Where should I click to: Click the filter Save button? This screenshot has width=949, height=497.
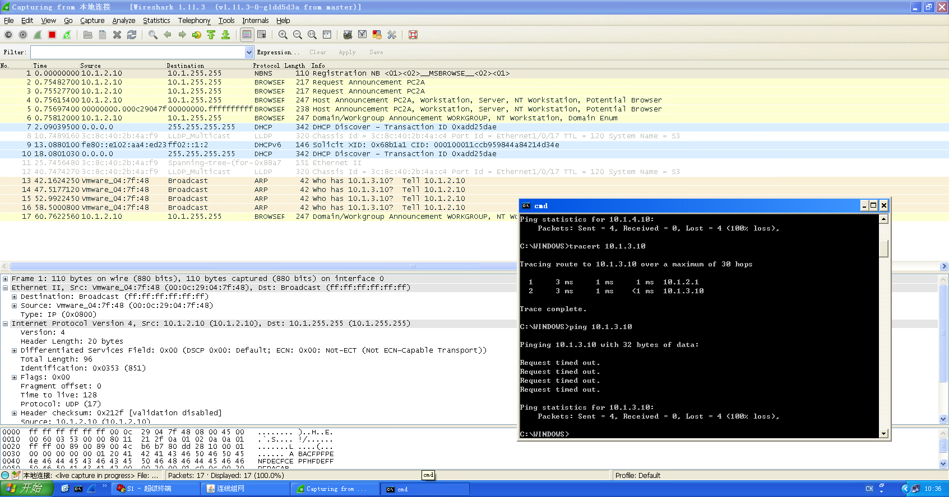click(x=376, y=52)
